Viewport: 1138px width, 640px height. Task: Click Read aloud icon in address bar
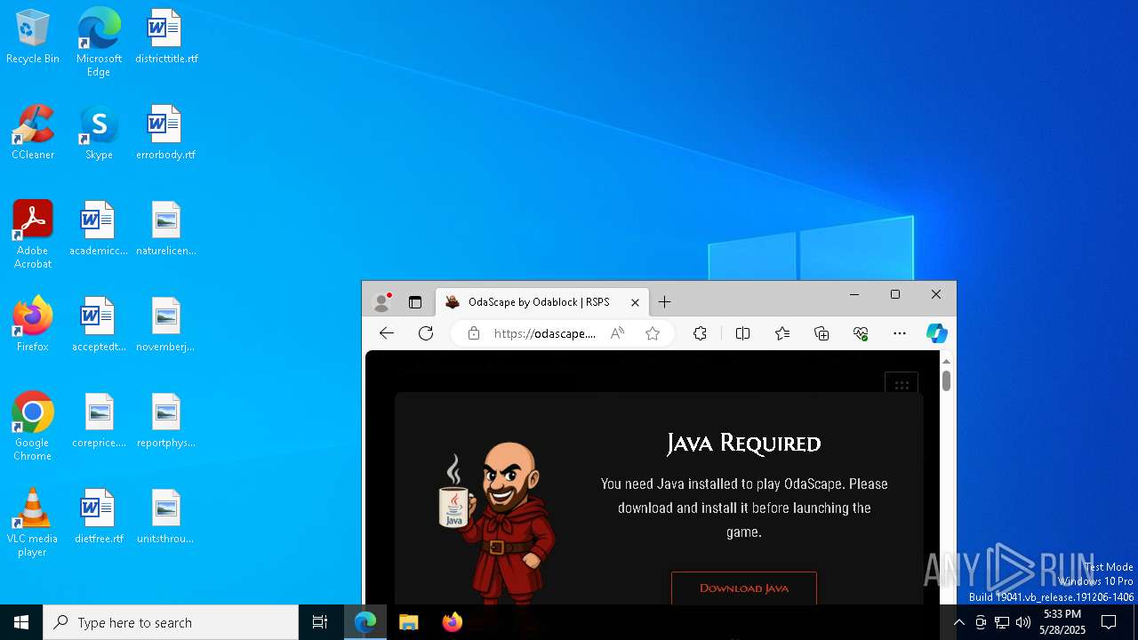pyautogui.click(x=617, y=333)
